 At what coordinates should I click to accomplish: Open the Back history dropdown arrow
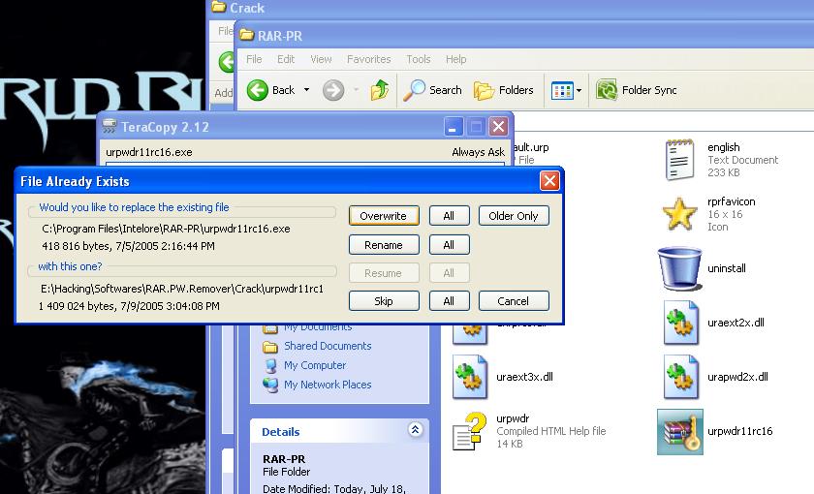pos(306,90)
